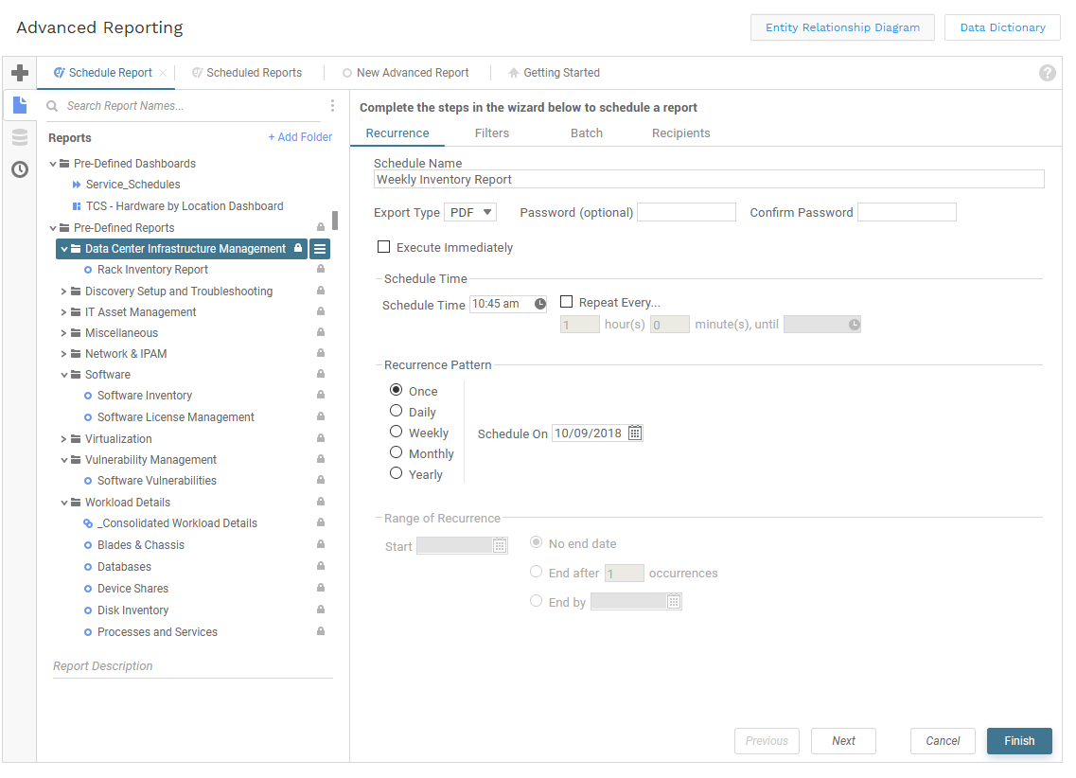Viewport: 1076px width, 778px height.
Task: Expand the Virtualization folder
Action: pos(63,439)
